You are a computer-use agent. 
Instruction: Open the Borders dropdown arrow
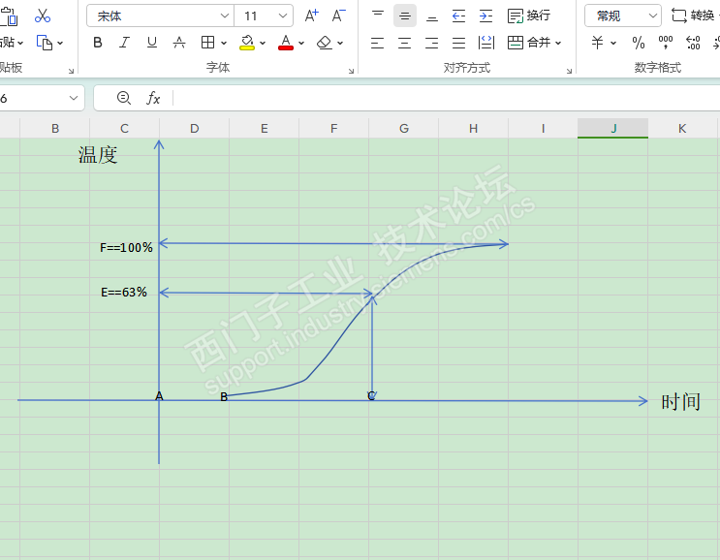(x=224, y=44)
